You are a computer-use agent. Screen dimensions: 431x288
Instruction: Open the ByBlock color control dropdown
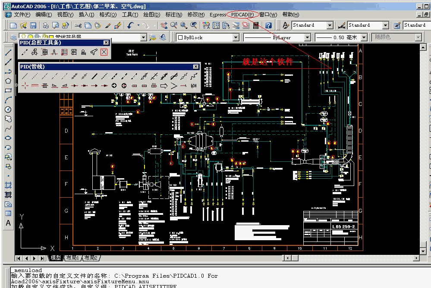[x=236, y=37]
